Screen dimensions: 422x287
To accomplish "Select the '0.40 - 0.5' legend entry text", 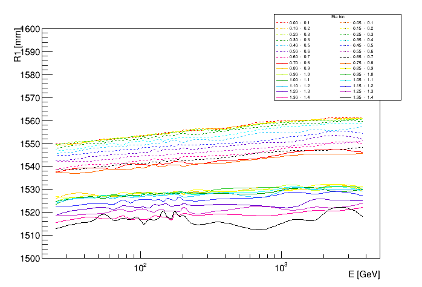I will click(x=300, y=45).
